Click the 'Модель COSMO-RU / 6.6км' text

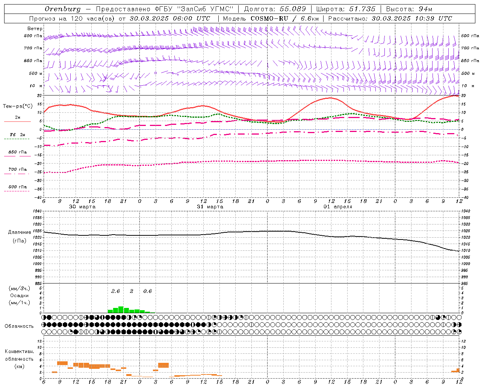pyautogui.click(x=271, y=18)
